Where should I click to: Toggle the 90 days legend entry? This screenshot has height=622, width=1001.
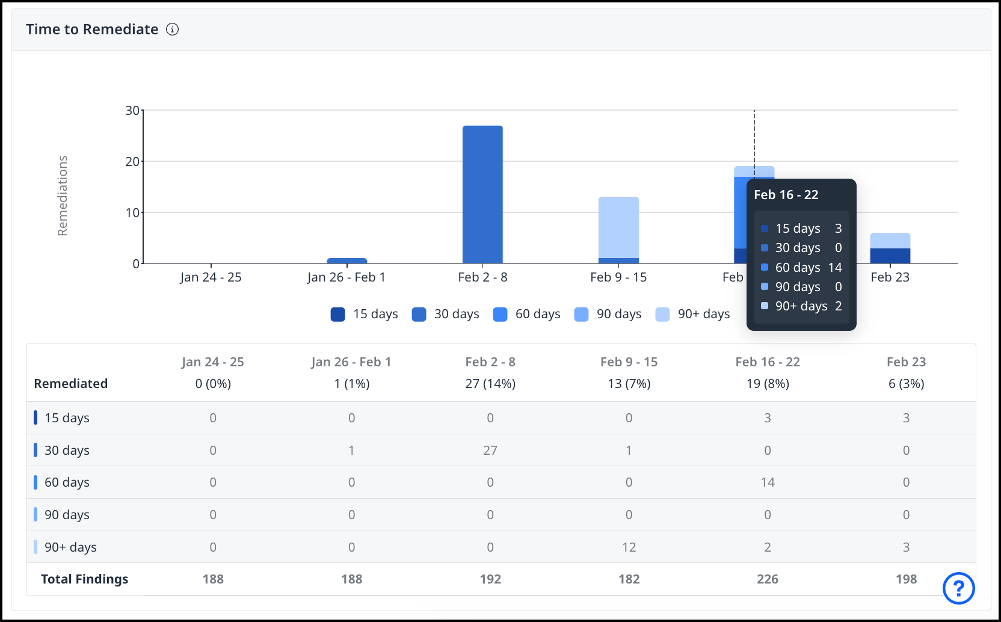point(608,314)
